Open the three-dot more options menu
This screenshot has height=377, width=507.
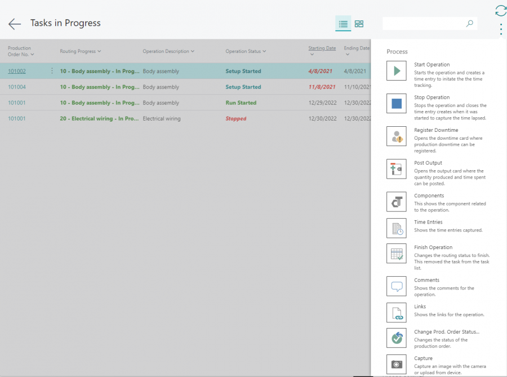click(x=501, y=29)
